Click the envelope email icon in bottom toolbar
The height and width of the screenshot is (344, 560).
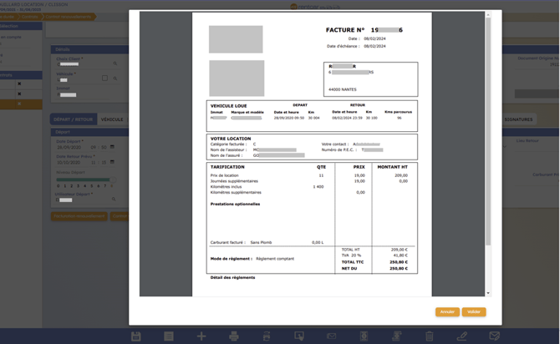point(332,336)
